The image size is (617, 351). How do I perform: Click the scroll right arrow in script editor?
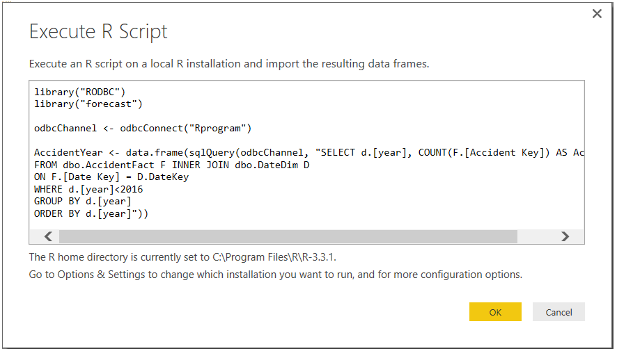(x=565, y=236)
